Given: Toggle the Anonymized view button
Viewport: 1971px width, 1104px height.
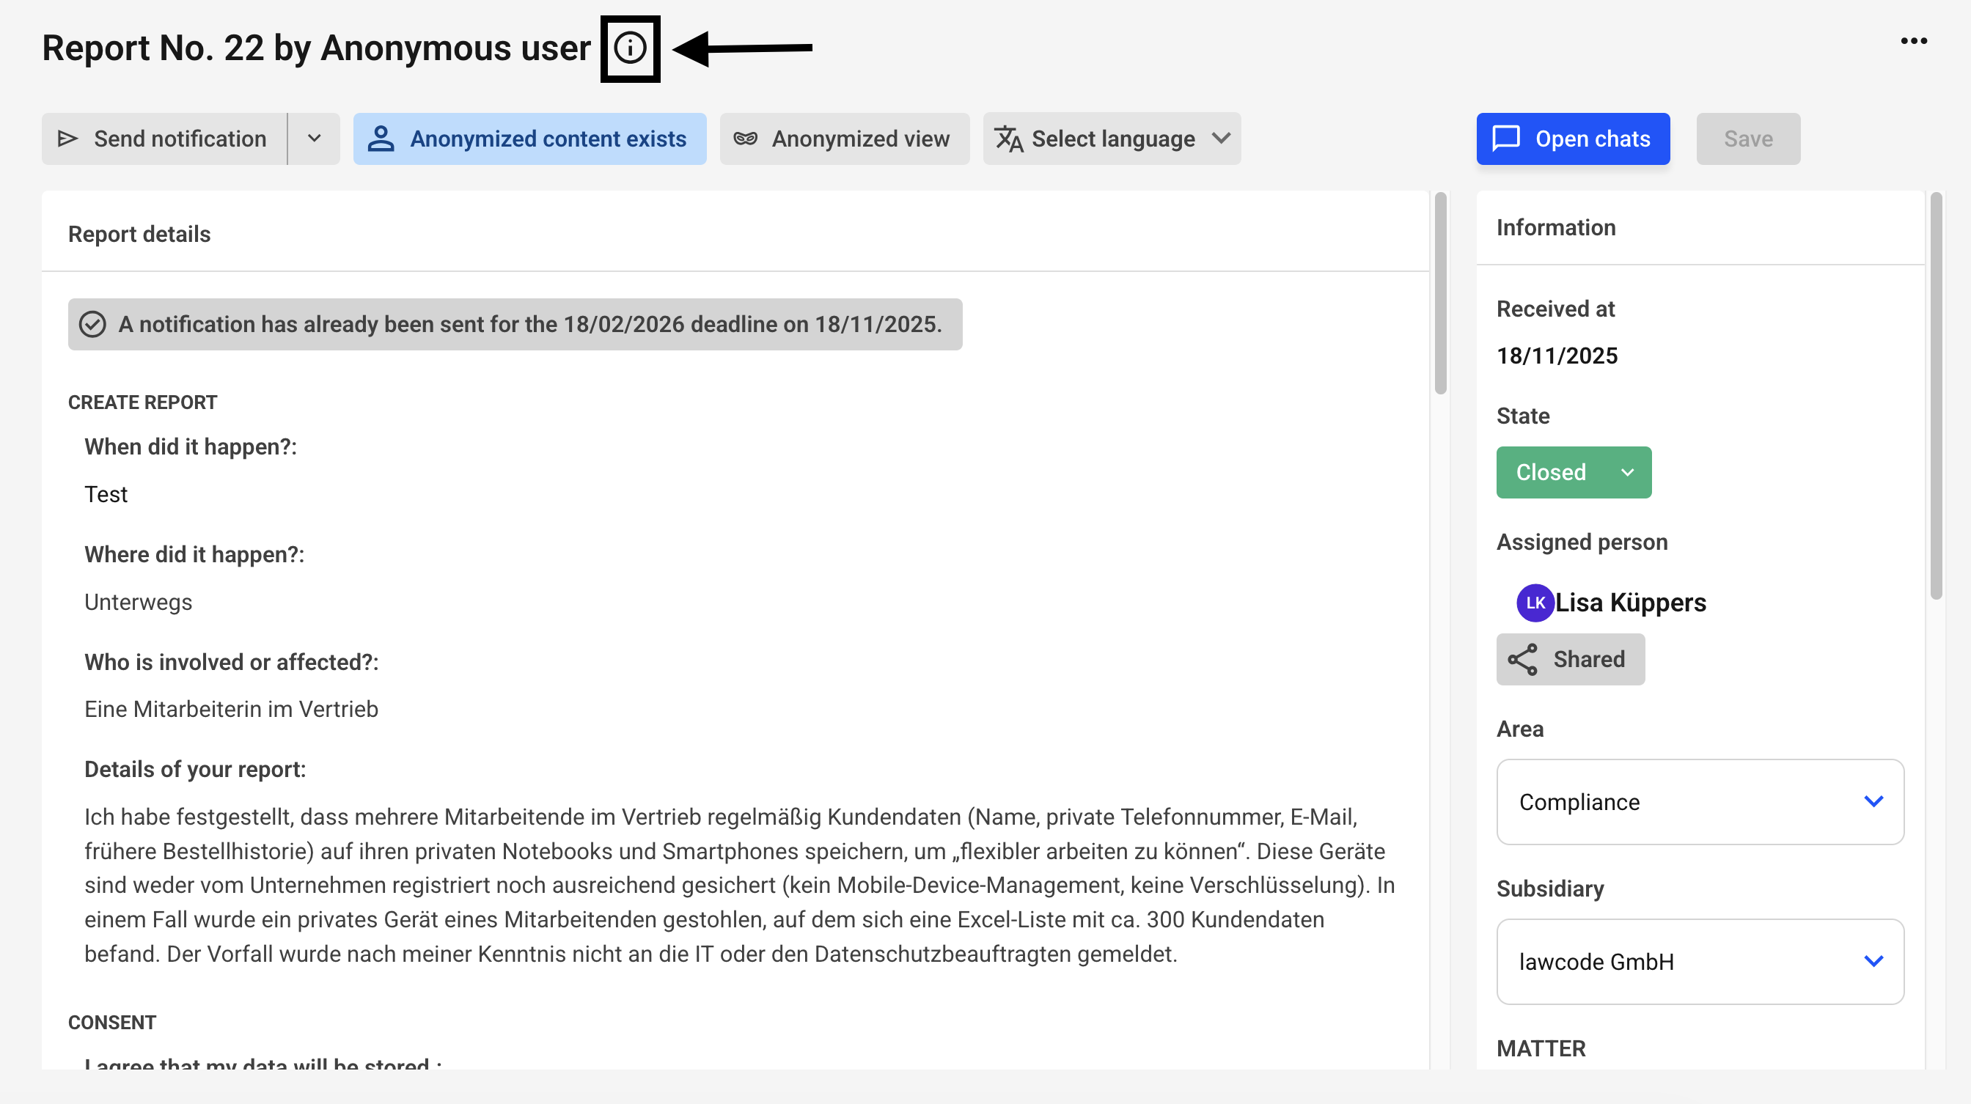Looking at the screenshot, I should (844, 139).
